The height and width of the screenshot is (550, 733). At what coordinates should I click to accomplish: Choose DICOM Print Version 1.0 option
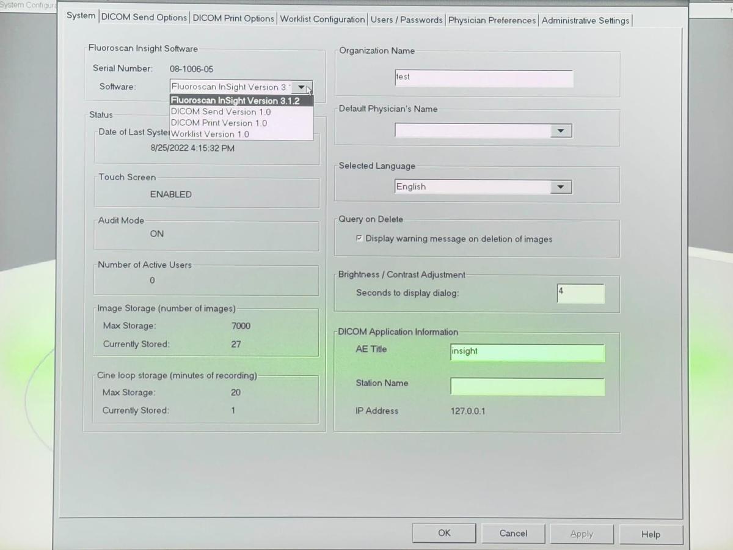tap(241, 123)
